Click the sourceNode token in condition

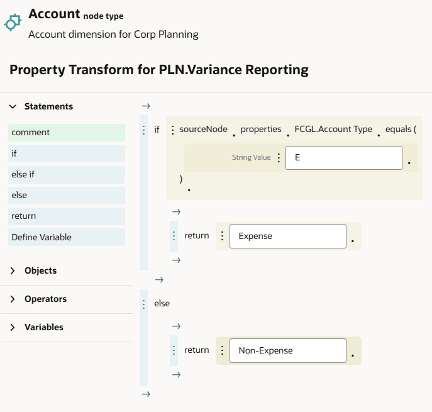203,129
